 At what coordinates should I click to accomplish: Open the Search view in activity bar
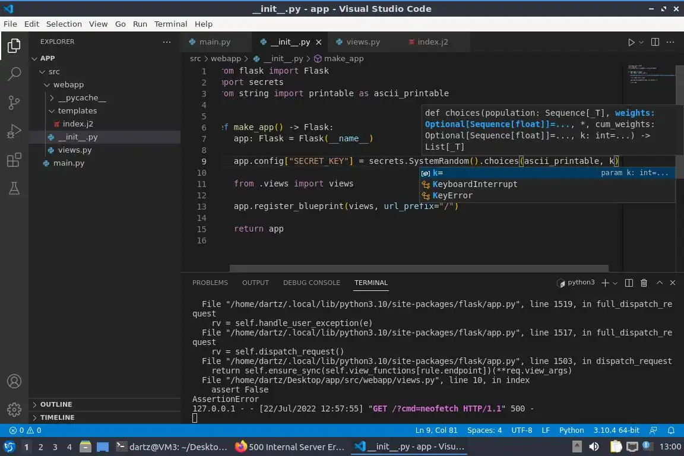pyautogui.click(x=14, y=74)
